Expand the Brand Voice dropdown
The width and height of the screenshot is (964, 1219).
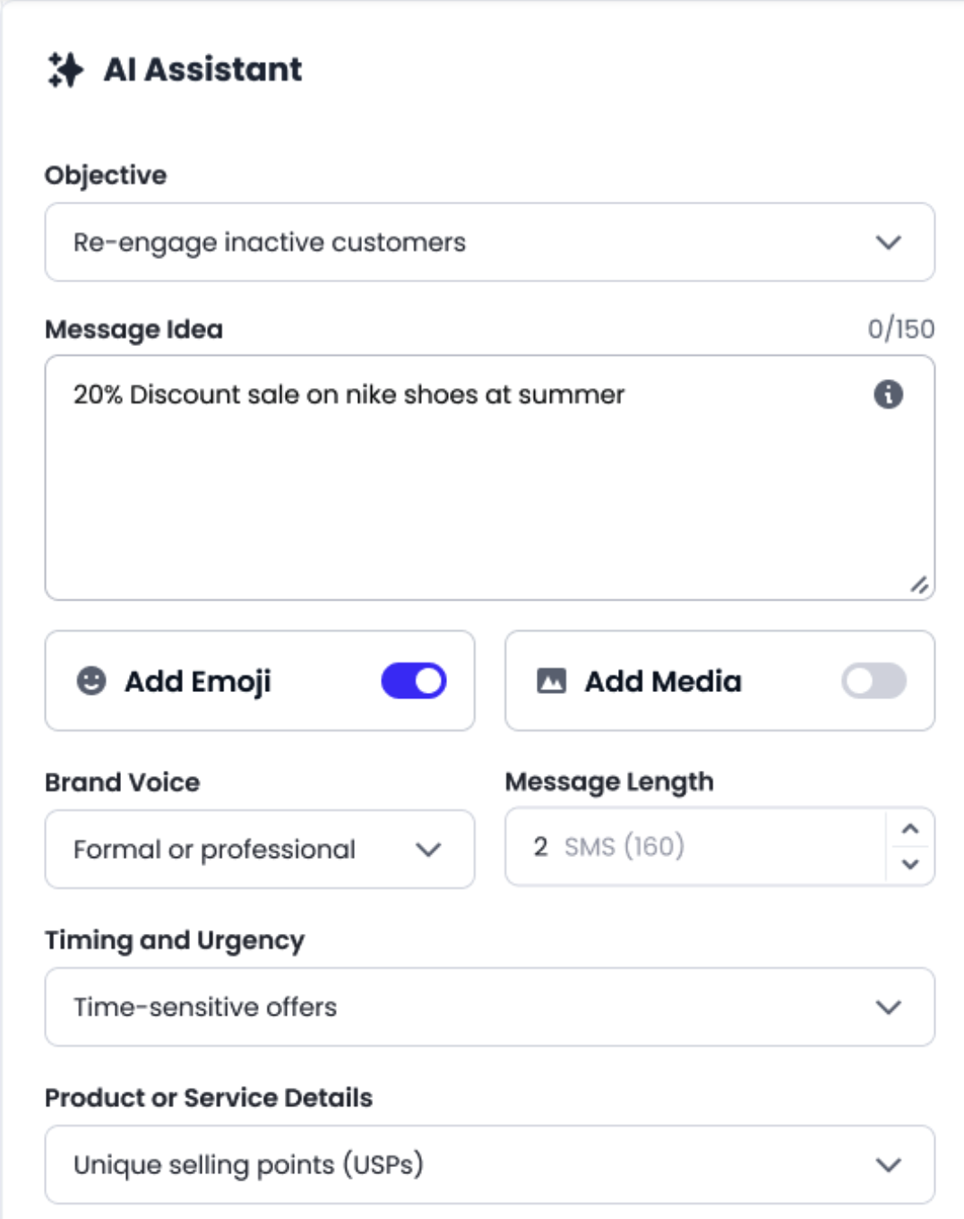(260, 850)
